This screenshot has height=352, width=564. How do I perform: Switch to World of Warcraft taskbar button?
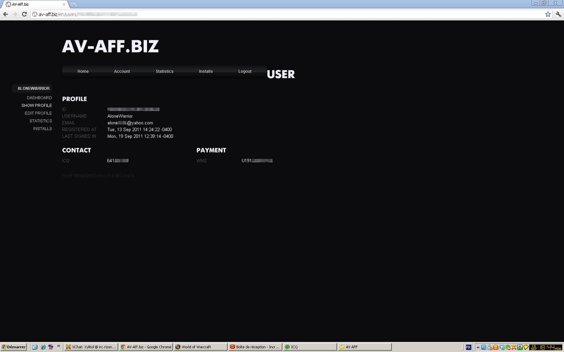pos(201,347)
